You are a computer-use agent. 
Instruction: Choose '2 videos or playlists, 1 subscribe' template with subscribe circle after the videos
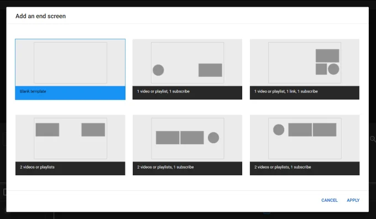pyautogui.click(x=187, y=145)
